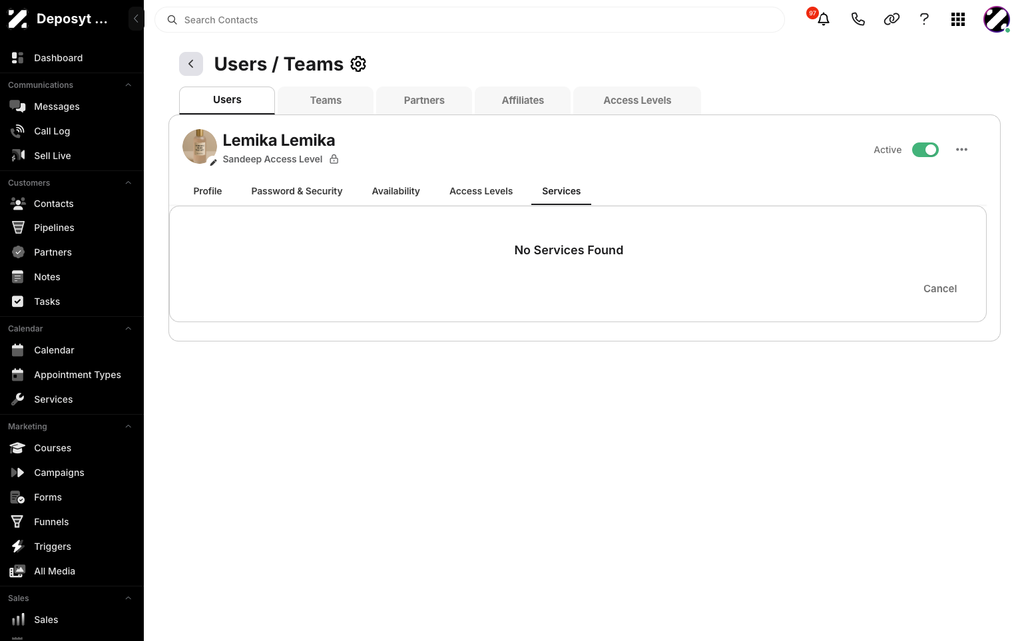
Task: Click lock icon beside Sandeep Access Level
Action: click(x=334, y=159)
